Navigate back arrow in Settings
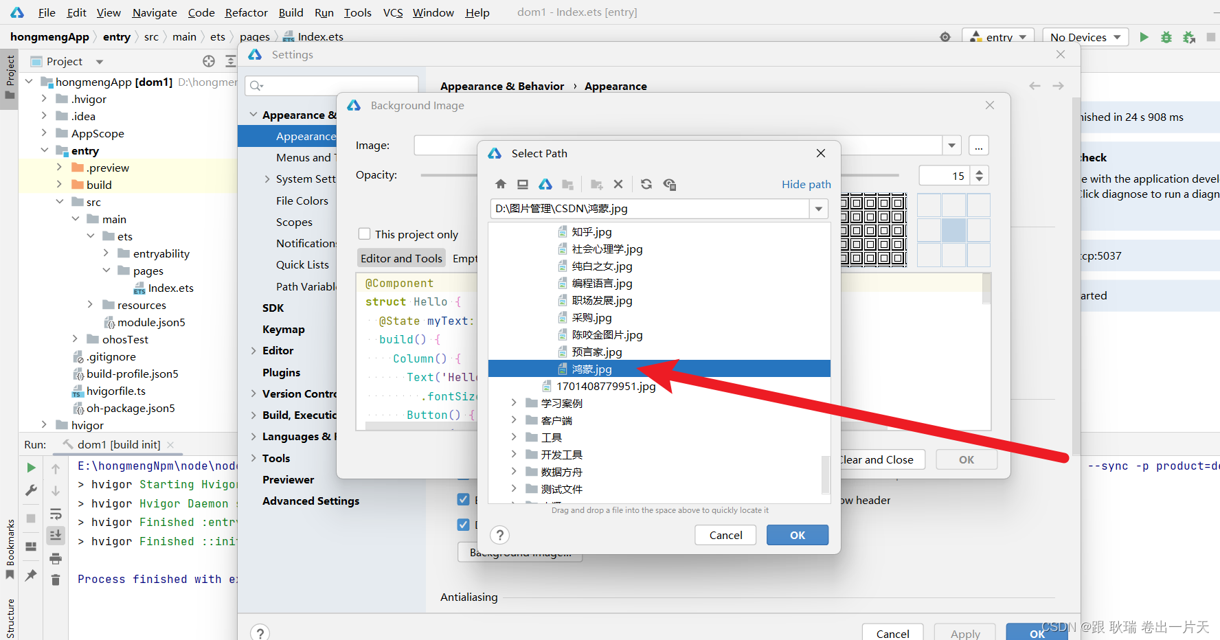The image size is (1220, 640). tap(1035, 86)
